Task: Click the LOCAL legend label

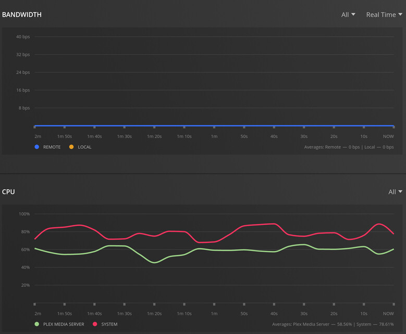Action: (x=84, y=147)
